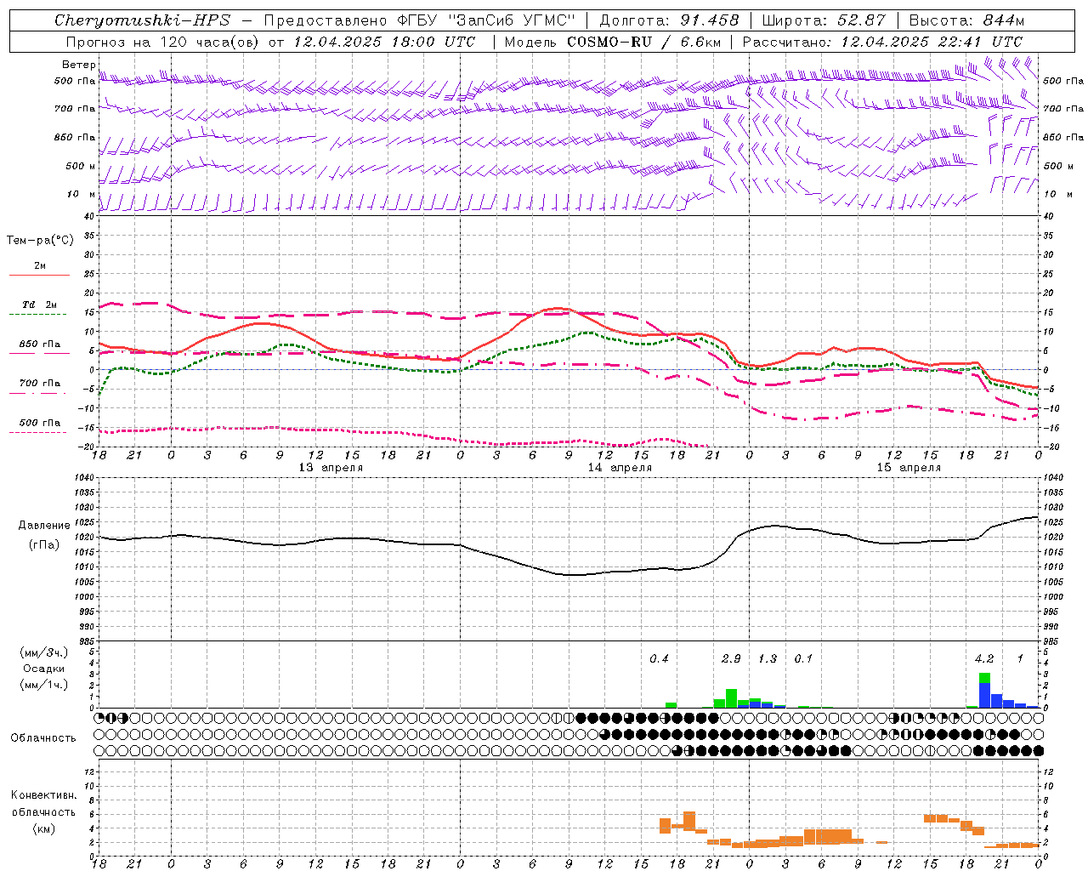Screen dimensions: 1088x871
Task: Select the "Td 2м" dew point legend entry
Action: 40,305
